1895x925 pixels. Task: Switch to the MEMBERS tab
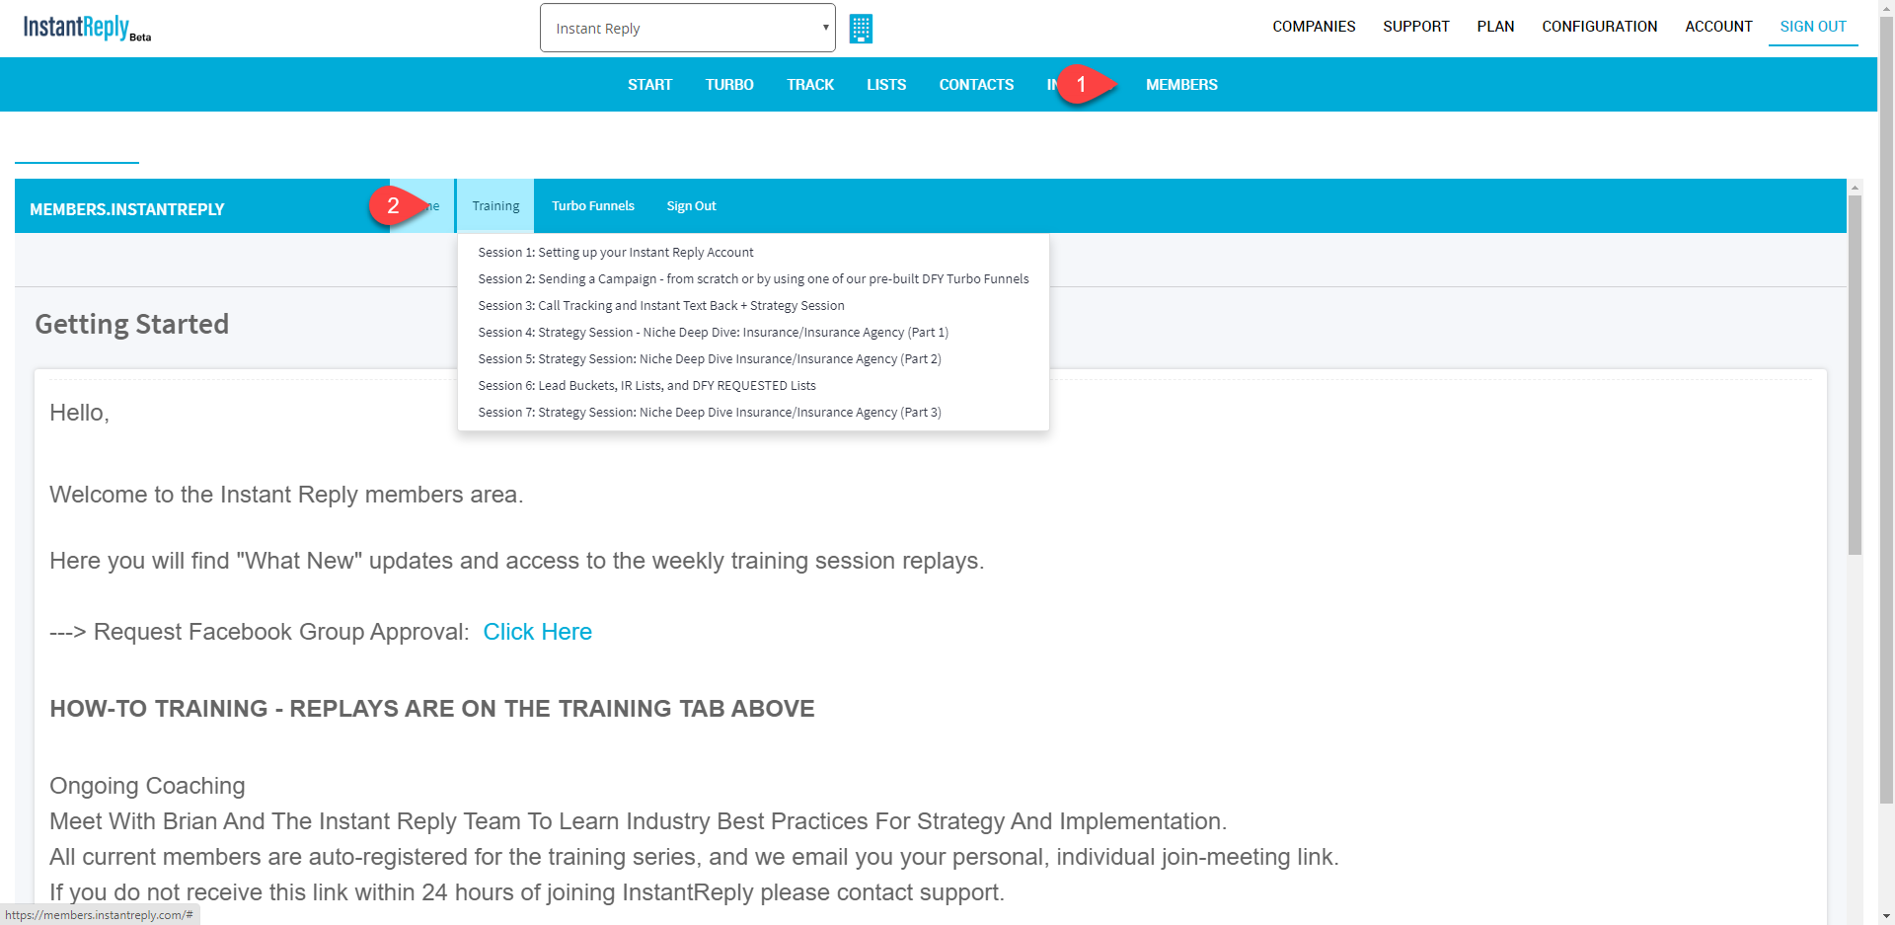(1181, 85)
